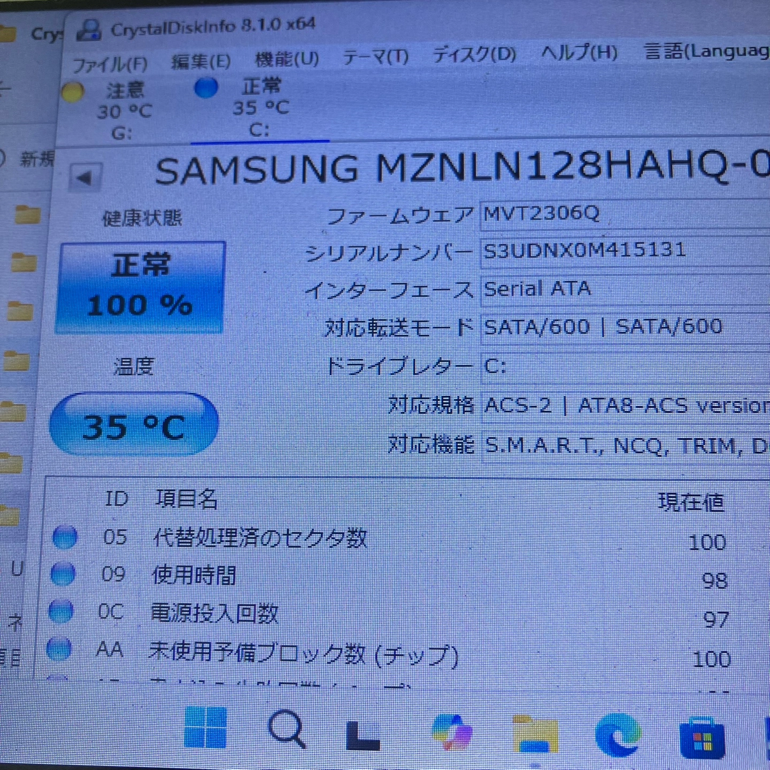Open the Task View taskbar icon

(364, 735)
